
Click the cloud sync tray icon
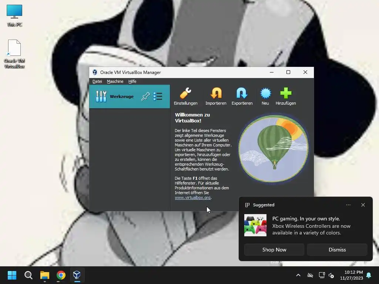(x=310, y=275)
